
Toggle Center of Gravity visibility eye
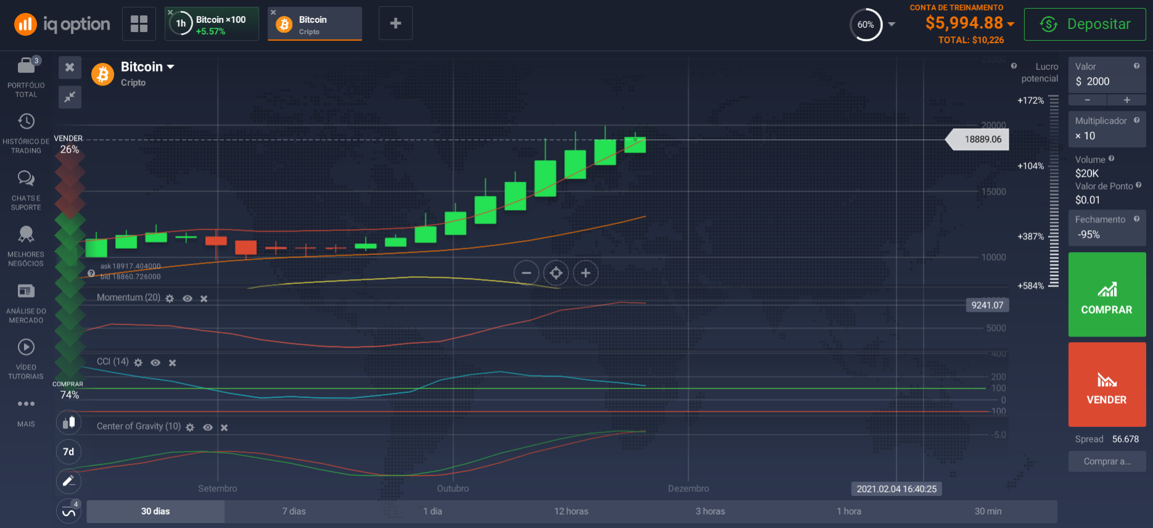coord(208,427)
